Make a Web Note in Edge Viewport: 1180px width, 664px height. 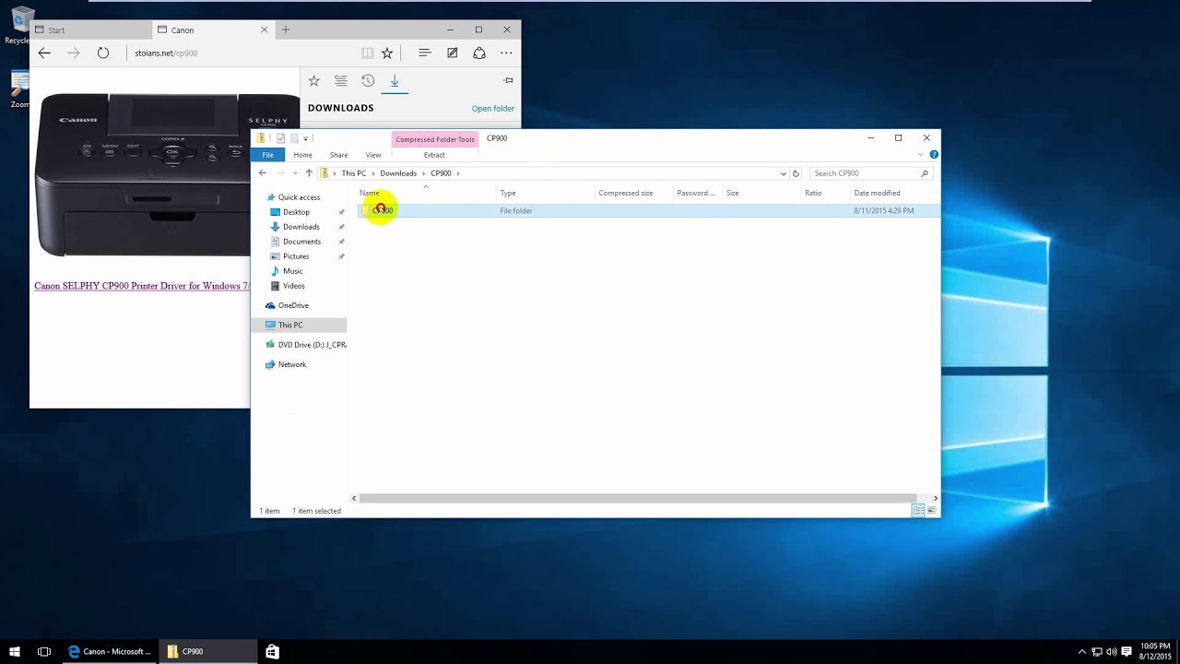coord(453,53)
